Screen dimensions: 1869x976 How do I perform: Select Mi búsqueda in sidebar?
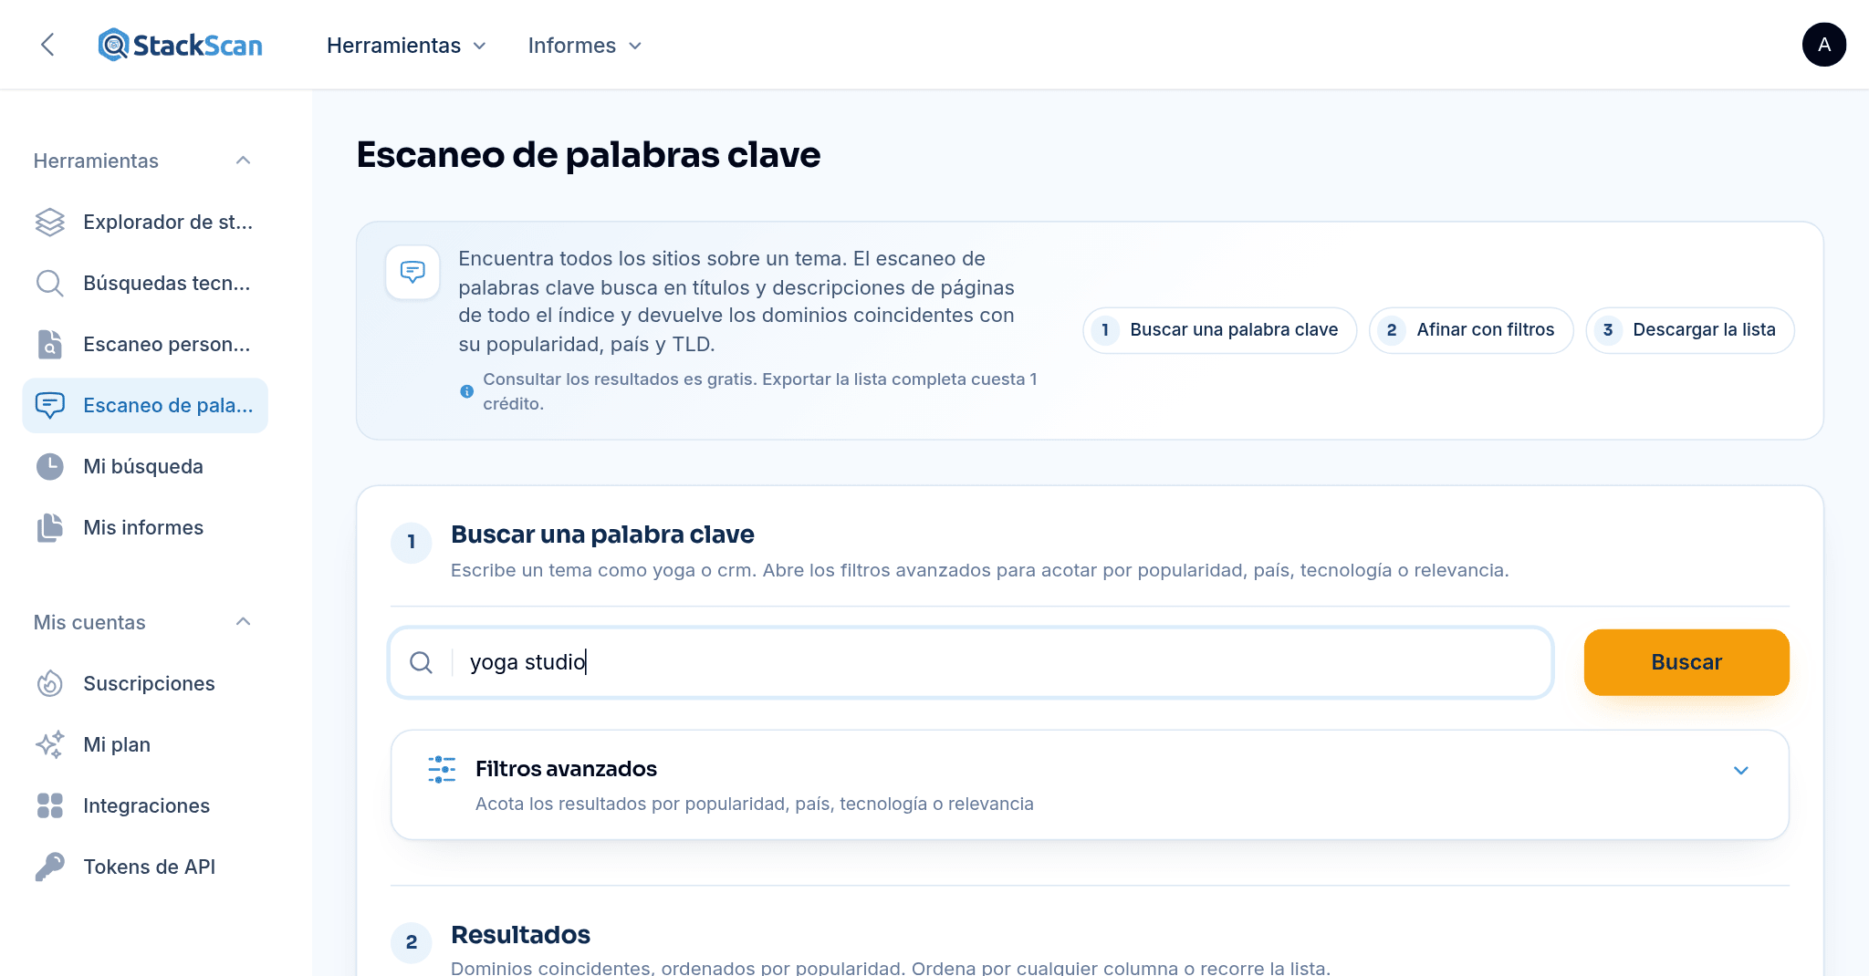pyautogui.click(x=145, y=466)
